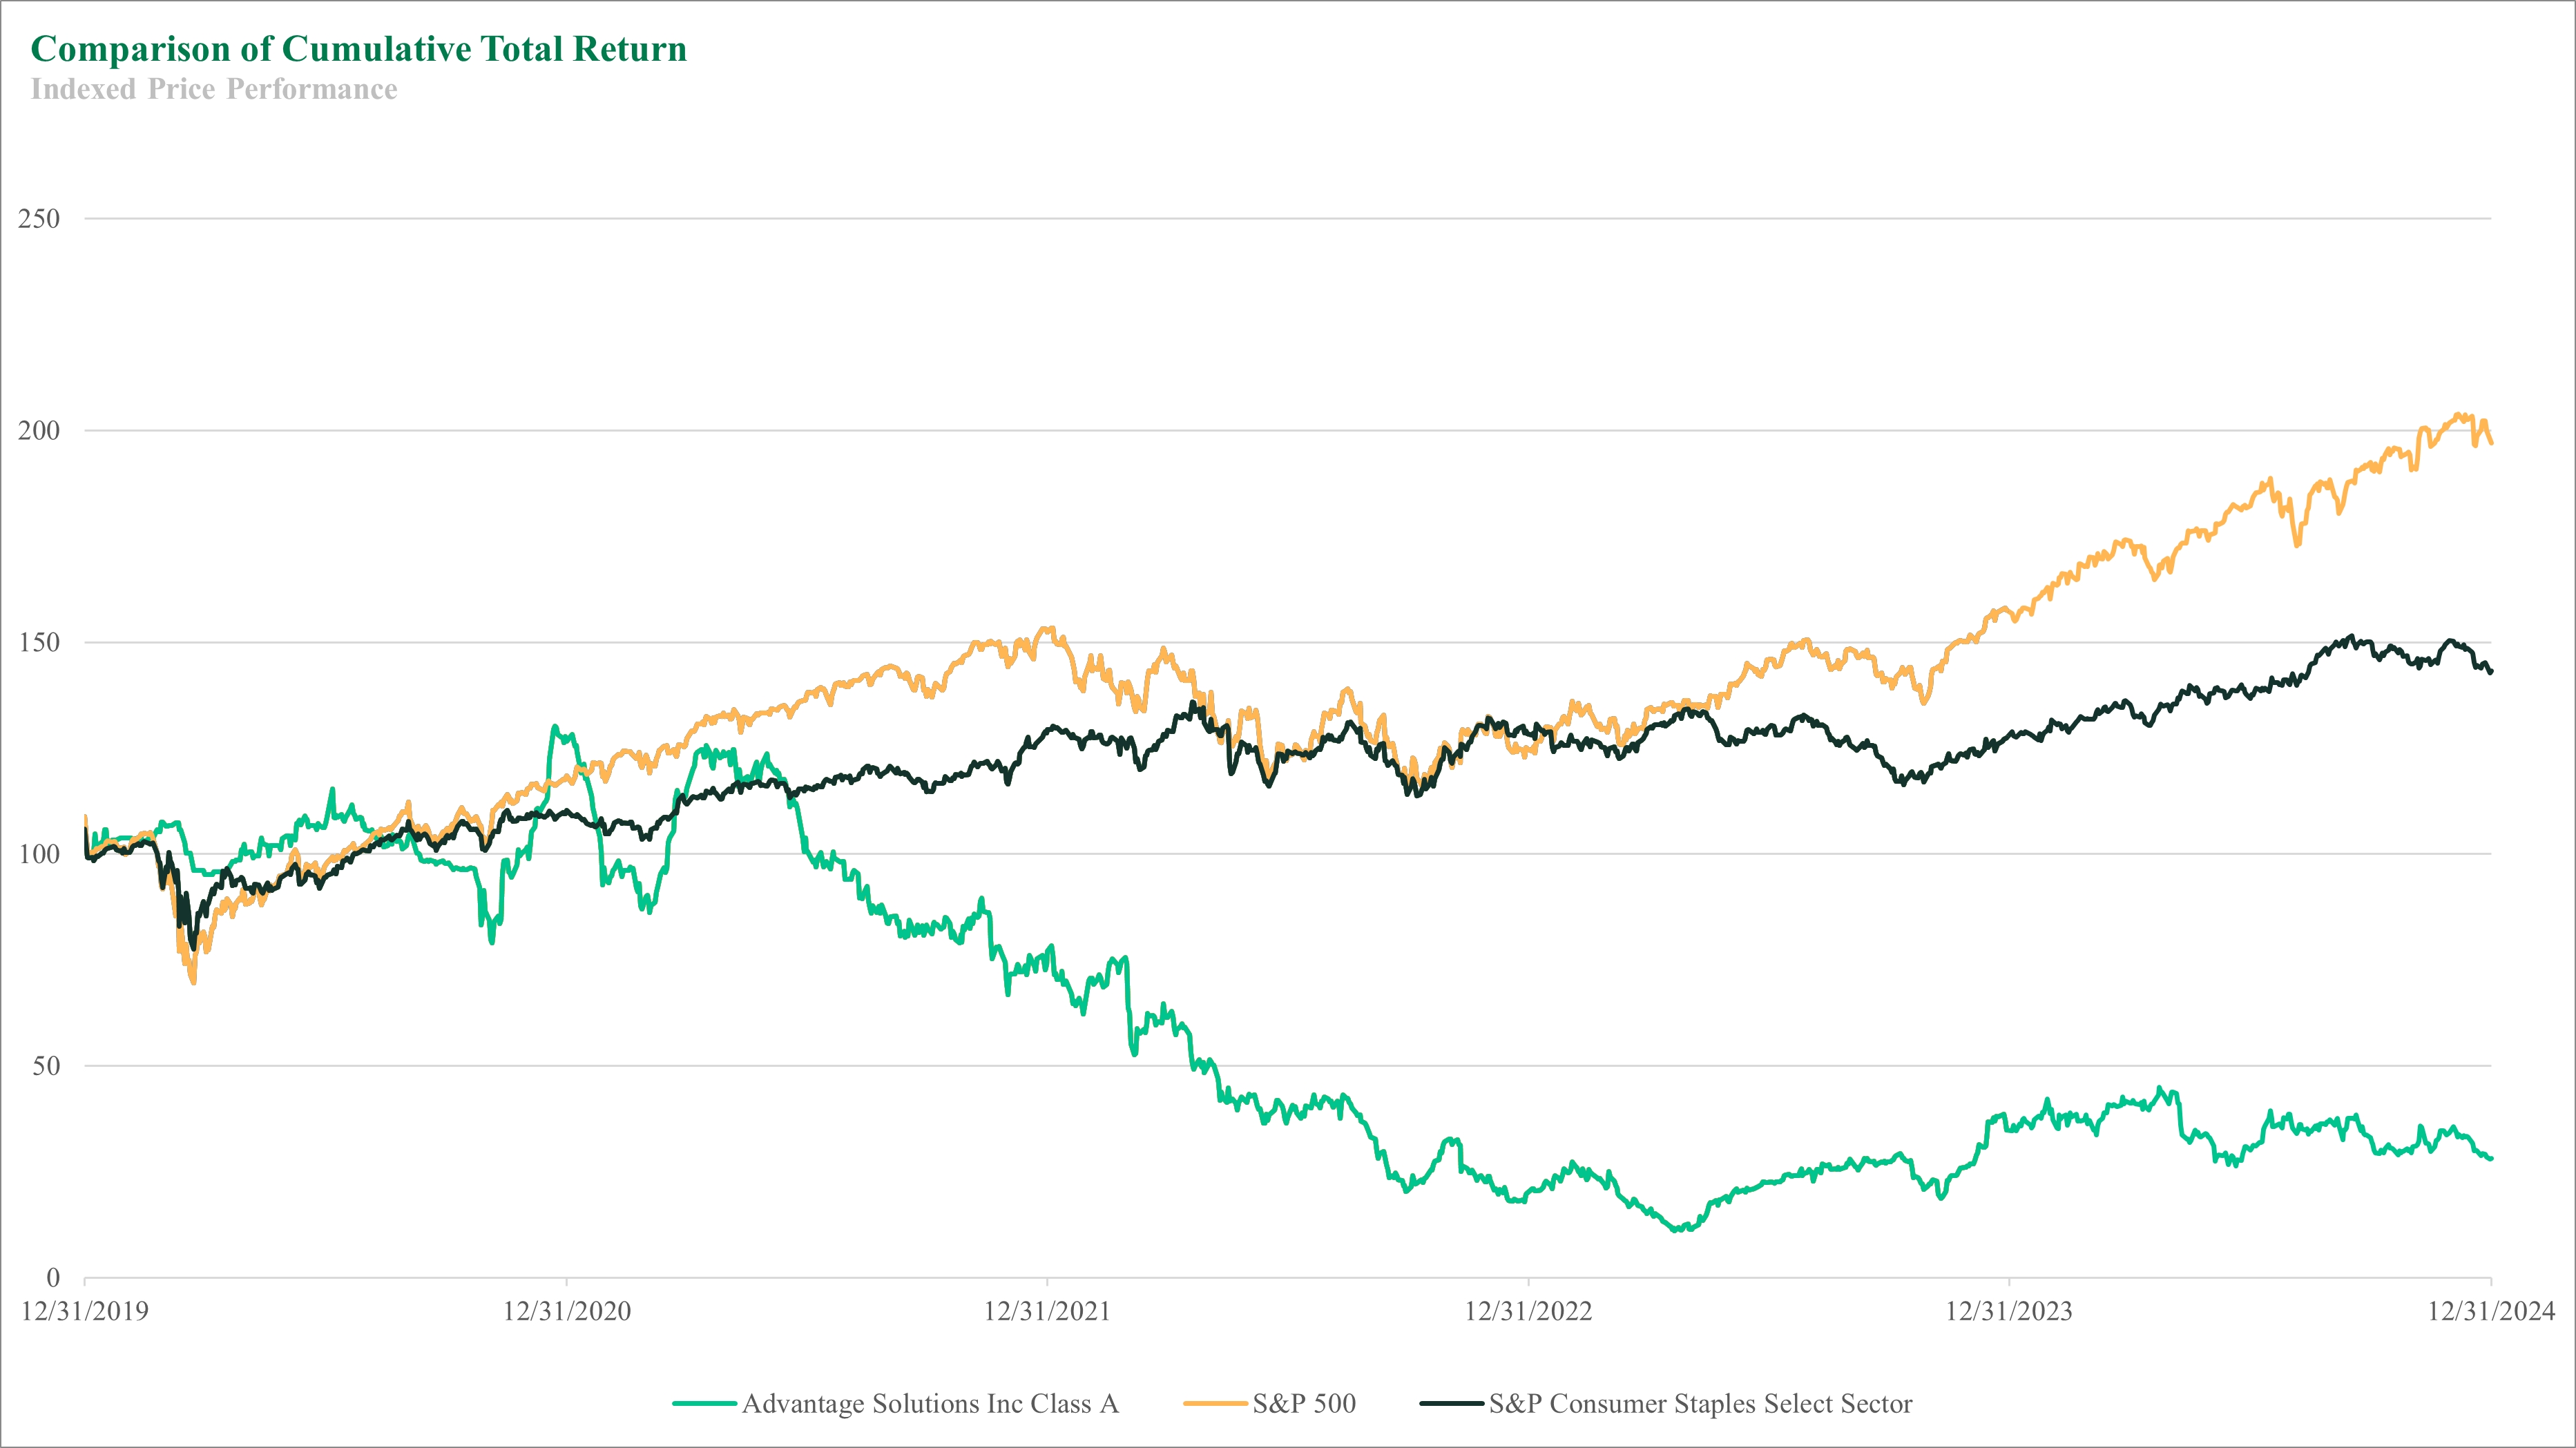Select 'S&P Consumer Staples Select Sector' legend label
Viewport: 2576px width, 1448px height.
pyautogui.click(x=1700, y=1404)
